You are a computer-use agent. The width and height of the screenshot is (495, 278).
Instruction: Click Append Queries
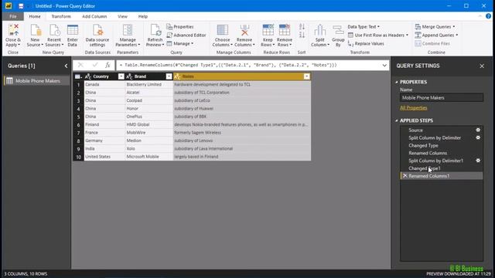[x=436, y=36]
